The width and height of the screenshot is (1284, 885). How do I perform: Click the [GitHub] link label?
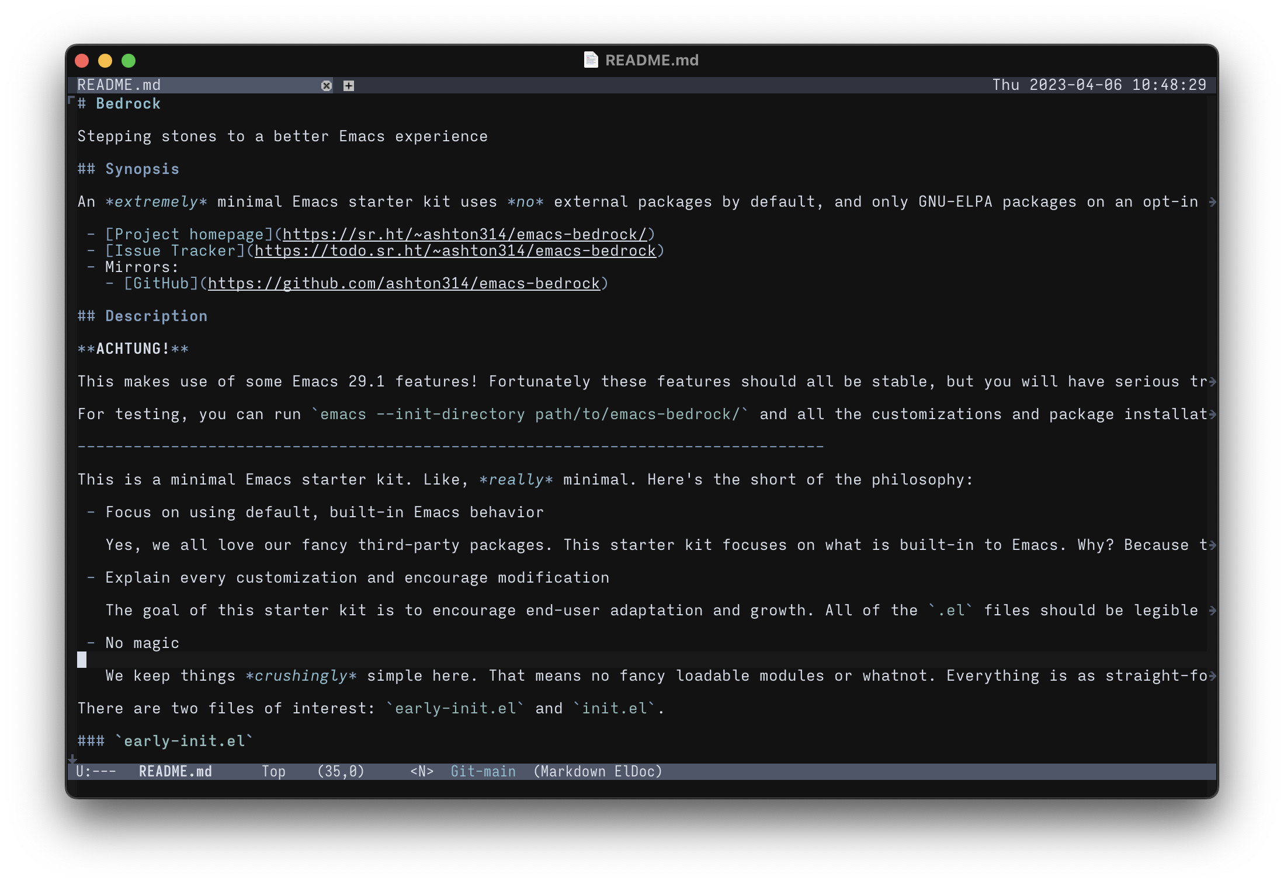tap(161, 284)
